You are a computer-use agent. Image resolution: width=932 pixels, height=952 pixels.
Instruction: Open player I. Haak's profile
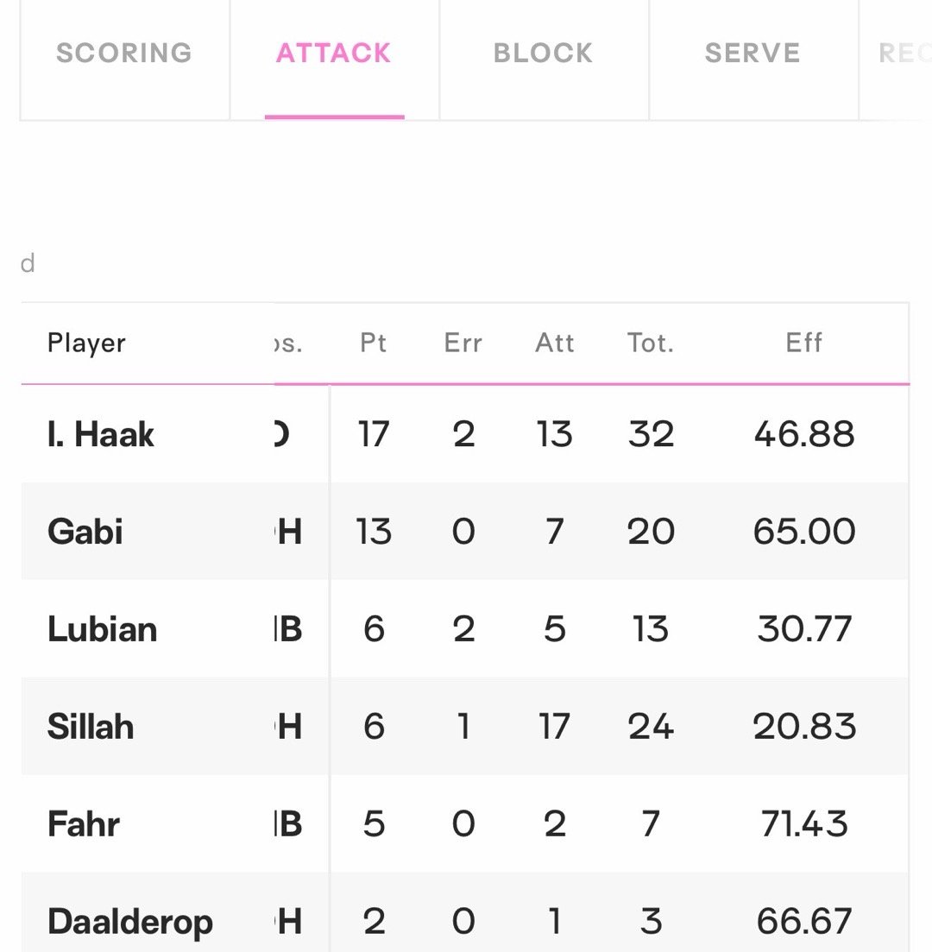[101, 434]
